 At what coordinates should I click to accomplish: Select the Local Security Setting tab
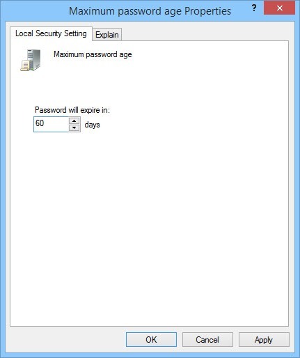(x=51, y=33)
